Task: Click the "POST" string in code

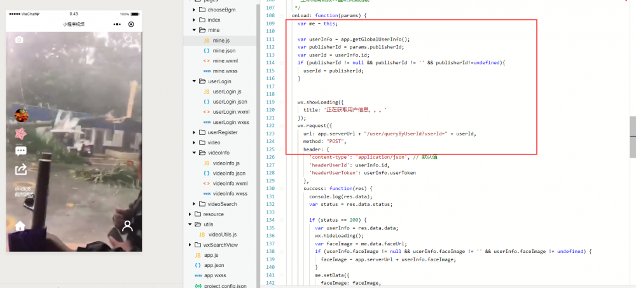Action: (x=335, y=142)
